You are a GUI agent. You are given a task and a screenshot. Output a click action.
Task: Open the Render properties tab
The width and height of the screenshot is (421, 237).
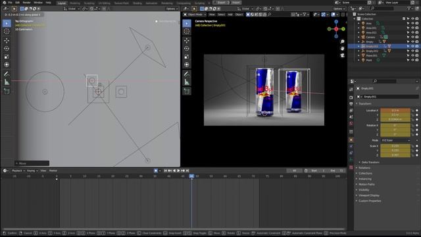(x=351, y=97)
